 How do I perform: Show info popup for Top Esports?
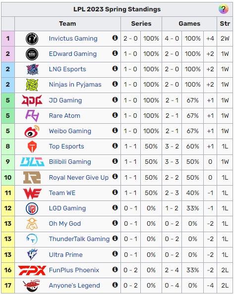point(115,146)
